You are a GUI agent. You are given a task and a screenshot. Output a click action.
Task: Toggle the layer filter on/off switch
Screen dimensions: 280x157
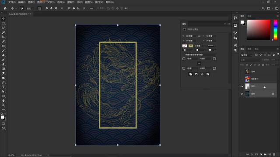coord(278,54)
